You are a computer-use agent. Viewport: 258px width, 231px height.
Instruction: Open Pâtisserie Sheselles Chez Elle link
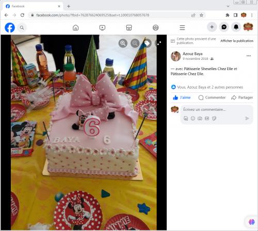(208, 69)
